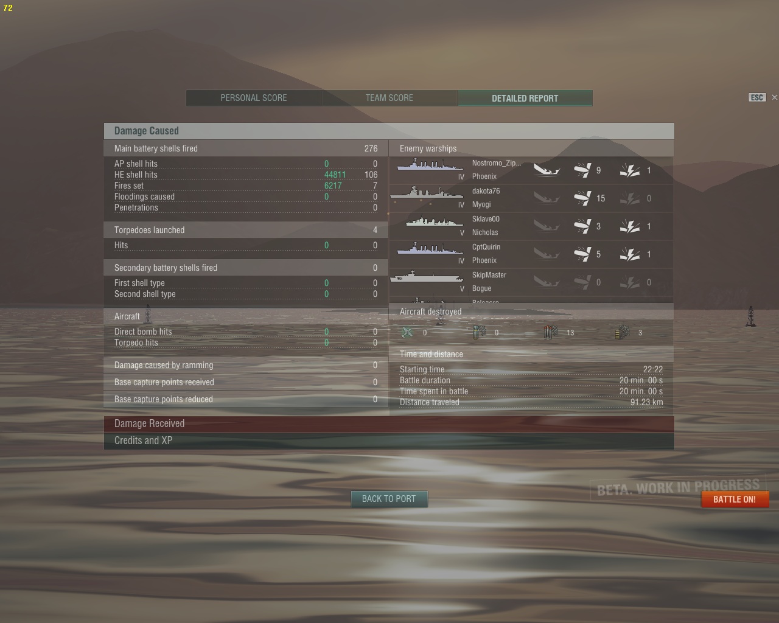
Task: Click the dimmed sunk icon in Sklave00's row
Action: [x=547, y=226]
